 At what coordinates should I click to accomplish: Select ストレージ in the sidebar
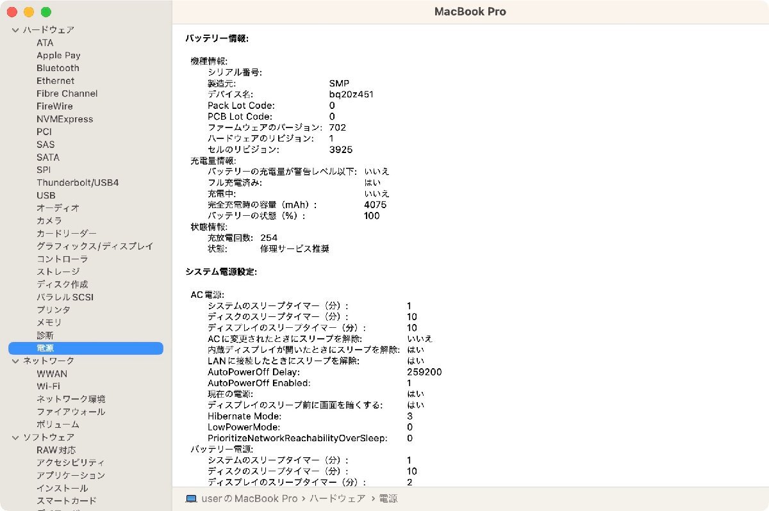58,272
